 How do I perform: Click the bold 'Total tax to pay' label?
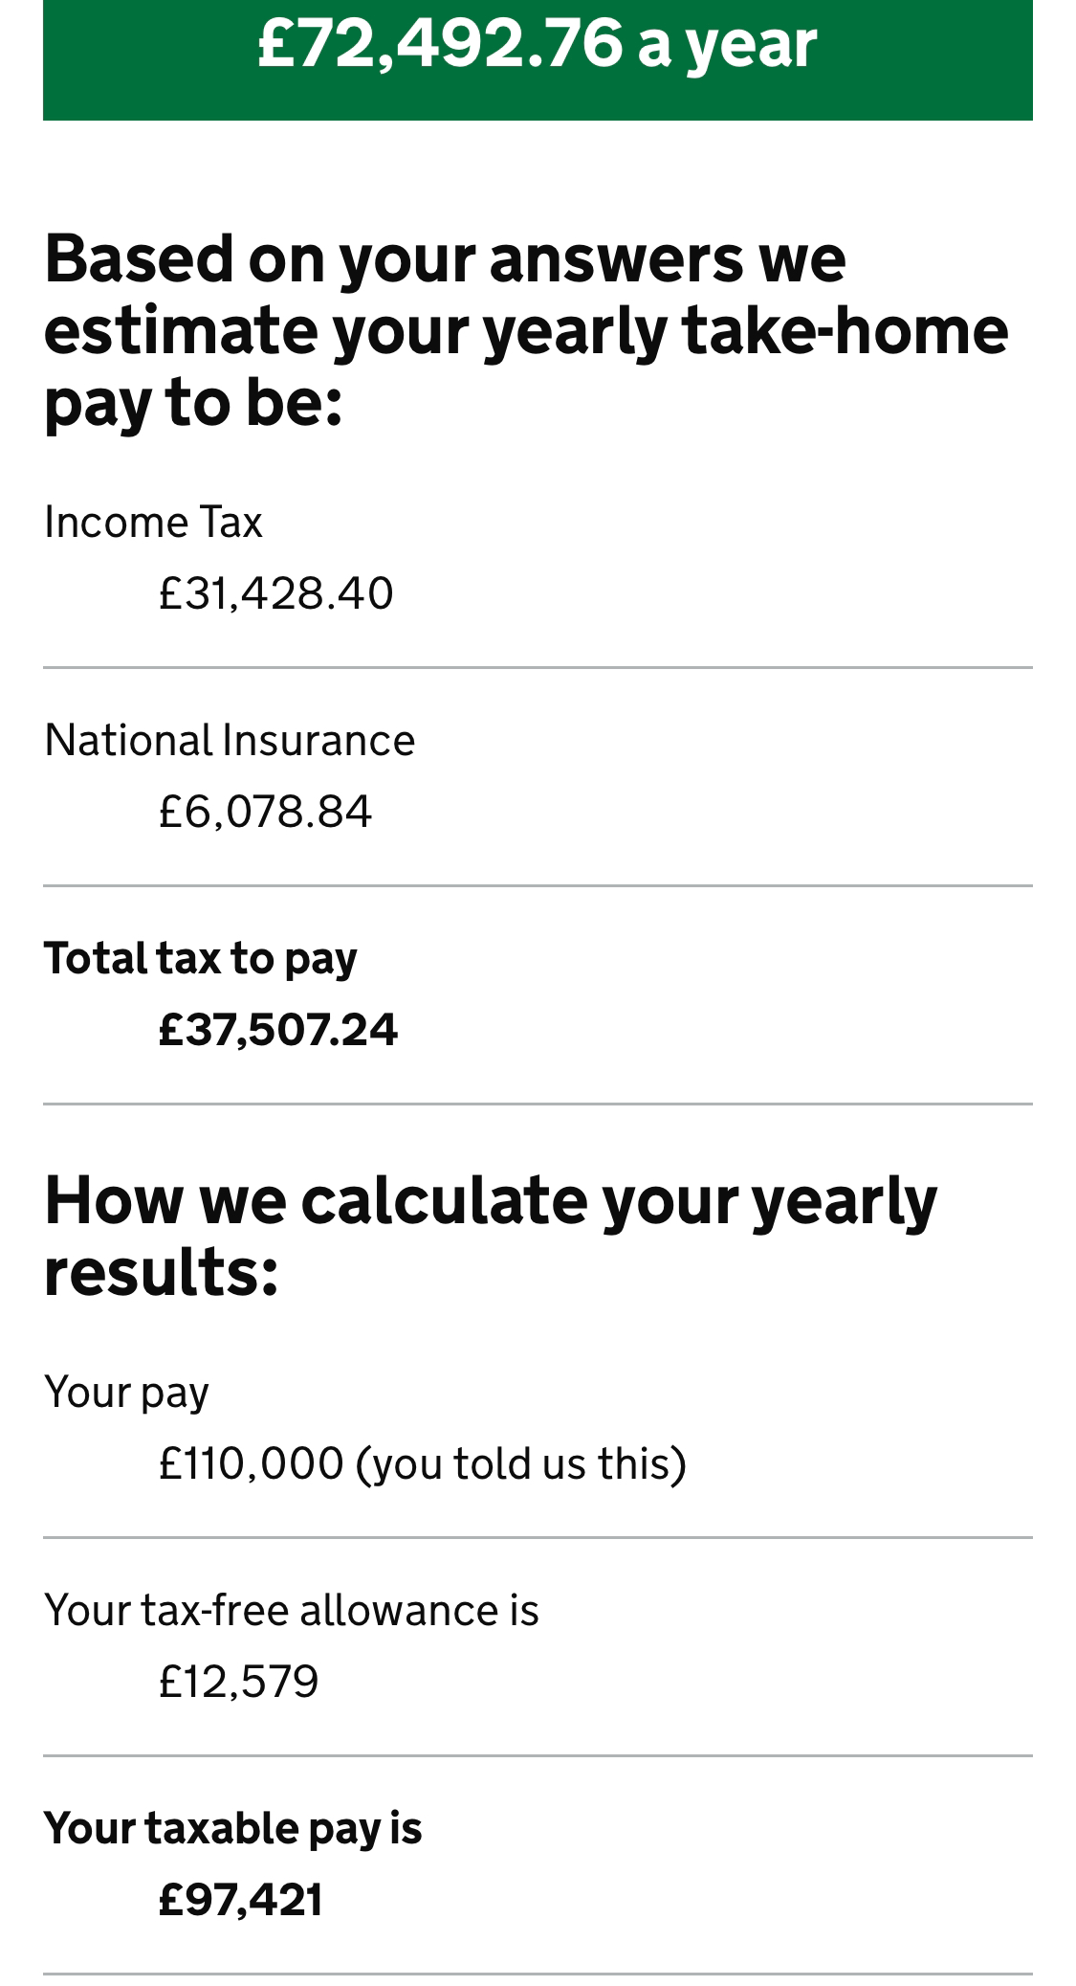[x=201, y=959]
